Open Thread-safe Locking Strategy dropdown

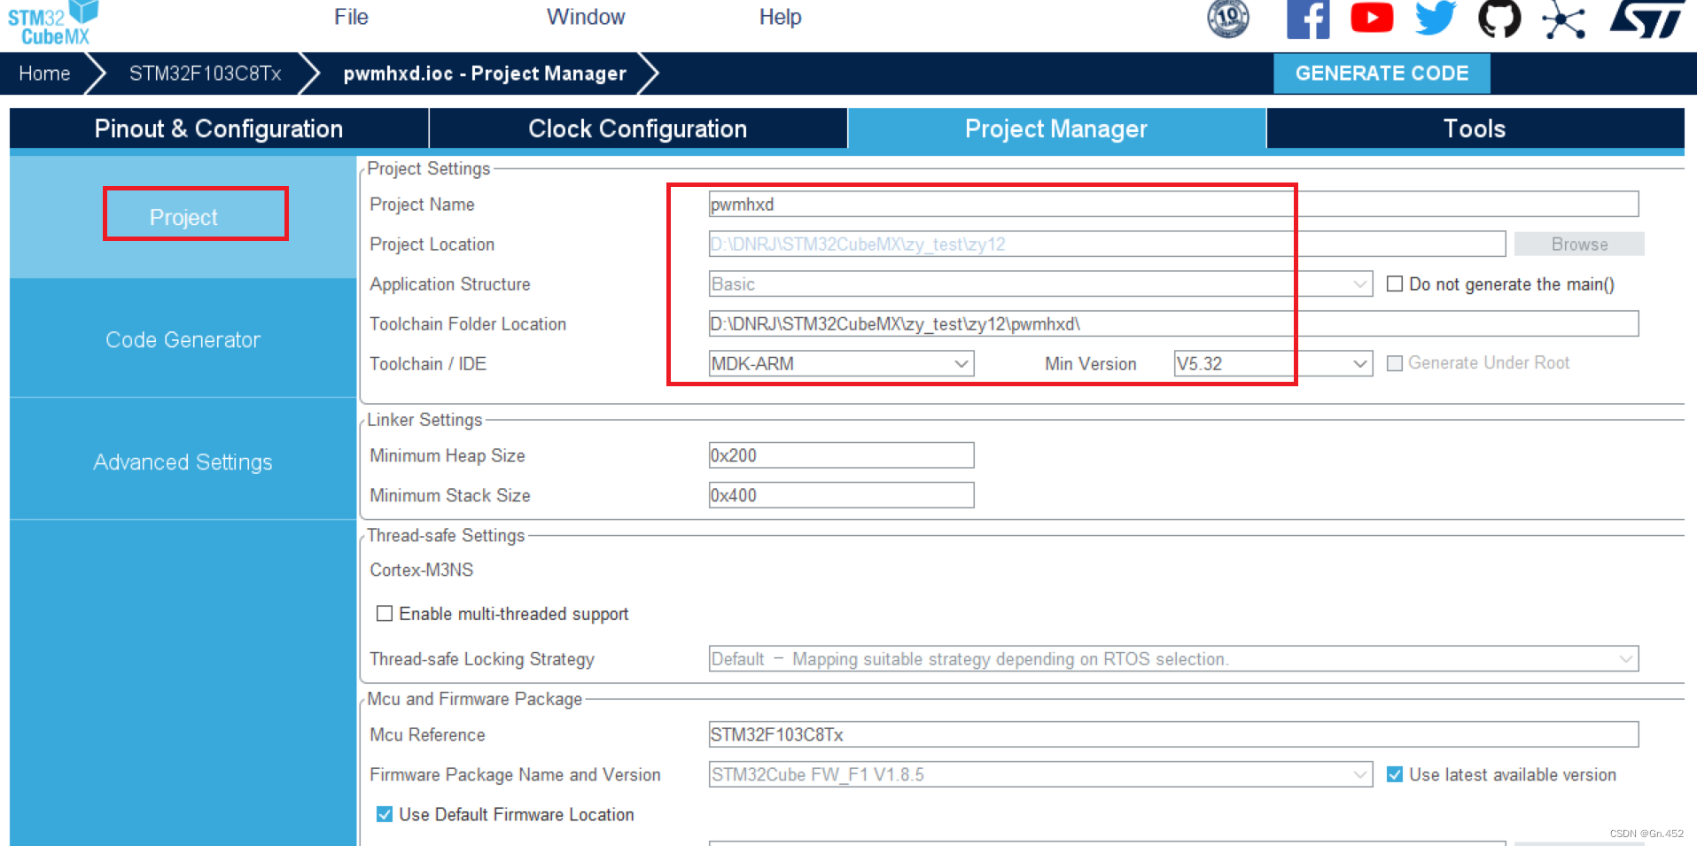click(x=1173, y=658)
